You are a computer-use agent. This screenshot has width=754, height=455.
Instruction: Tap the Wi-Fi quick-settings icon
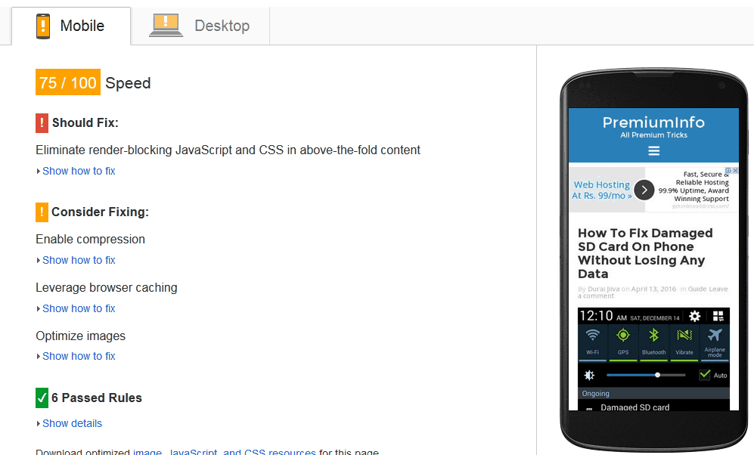(x=593, y=337)
